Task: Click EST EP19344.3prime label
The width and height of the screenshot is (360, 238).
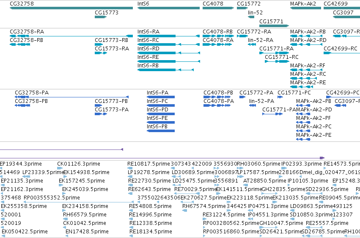Action: (x=21, y=164)
